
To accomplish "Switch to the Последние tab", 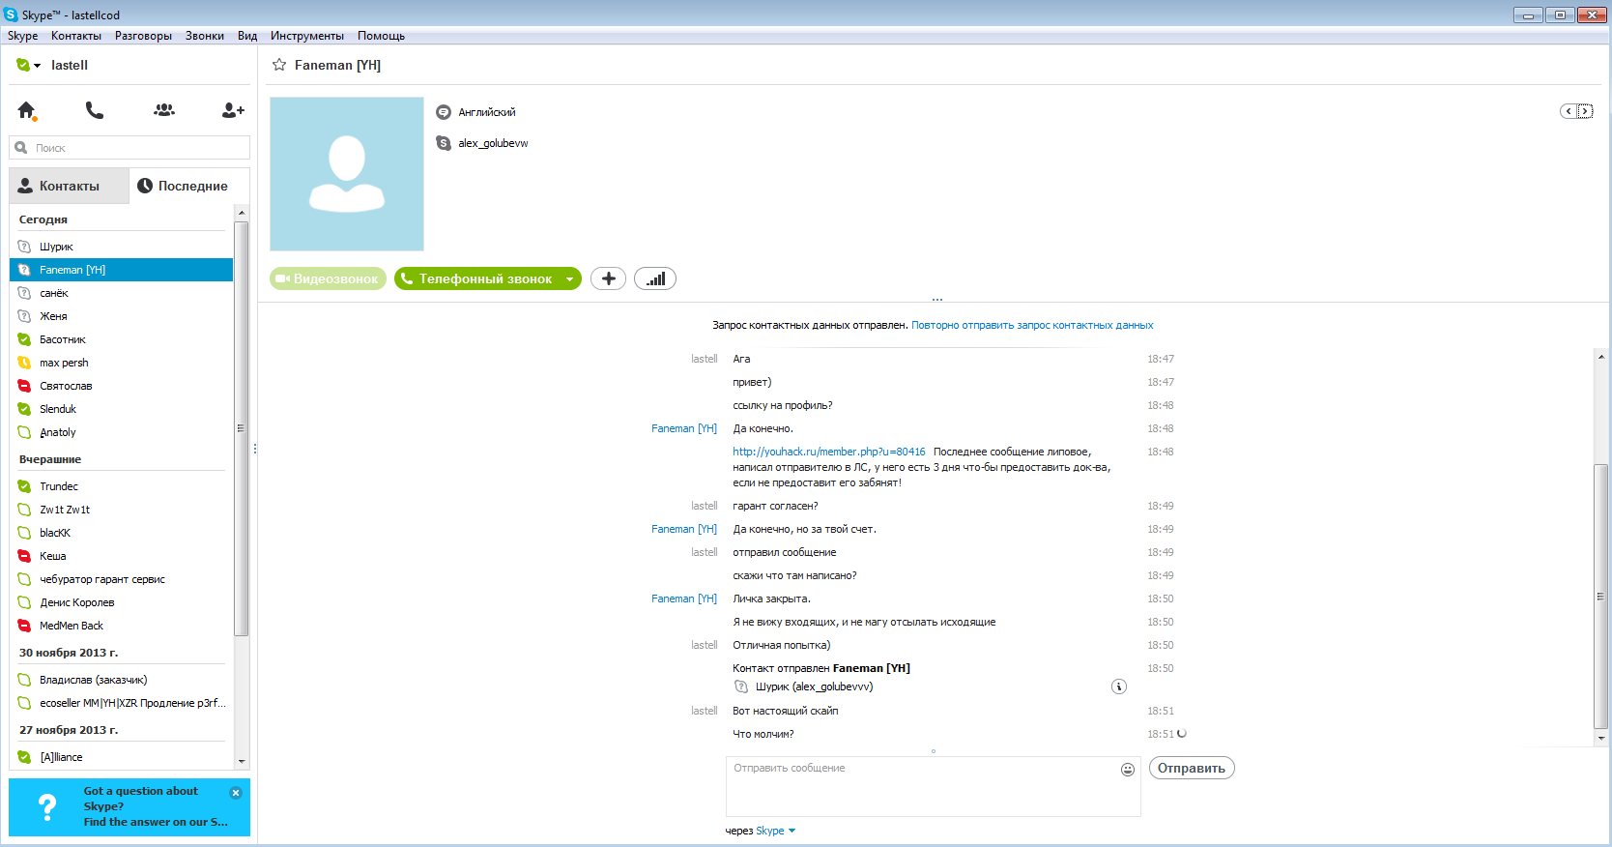I will click(189, 186).
